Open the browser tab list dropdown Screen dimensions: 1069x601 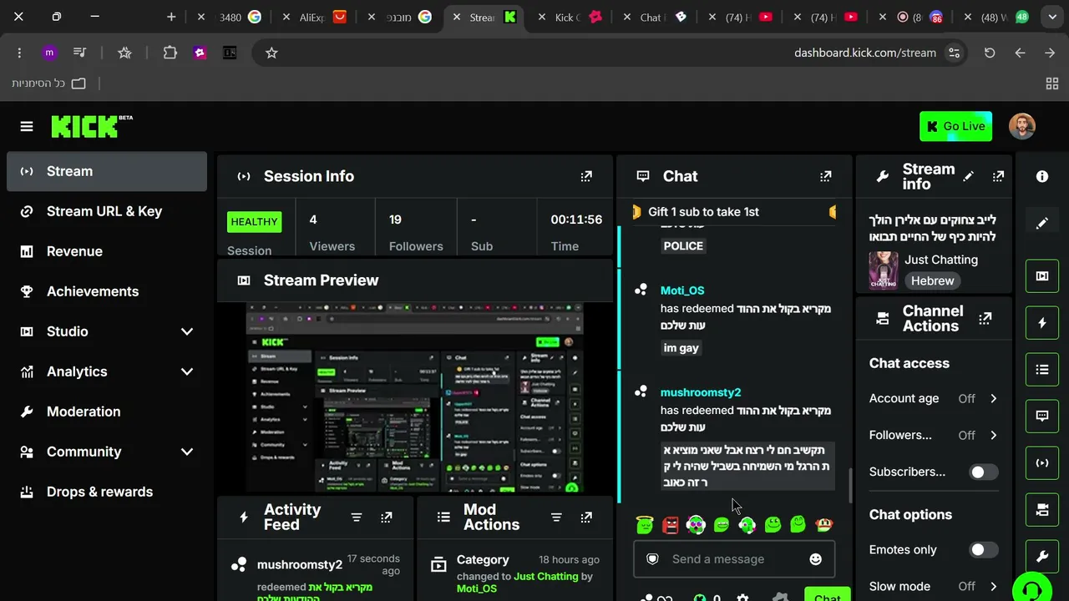point(1052,17)
